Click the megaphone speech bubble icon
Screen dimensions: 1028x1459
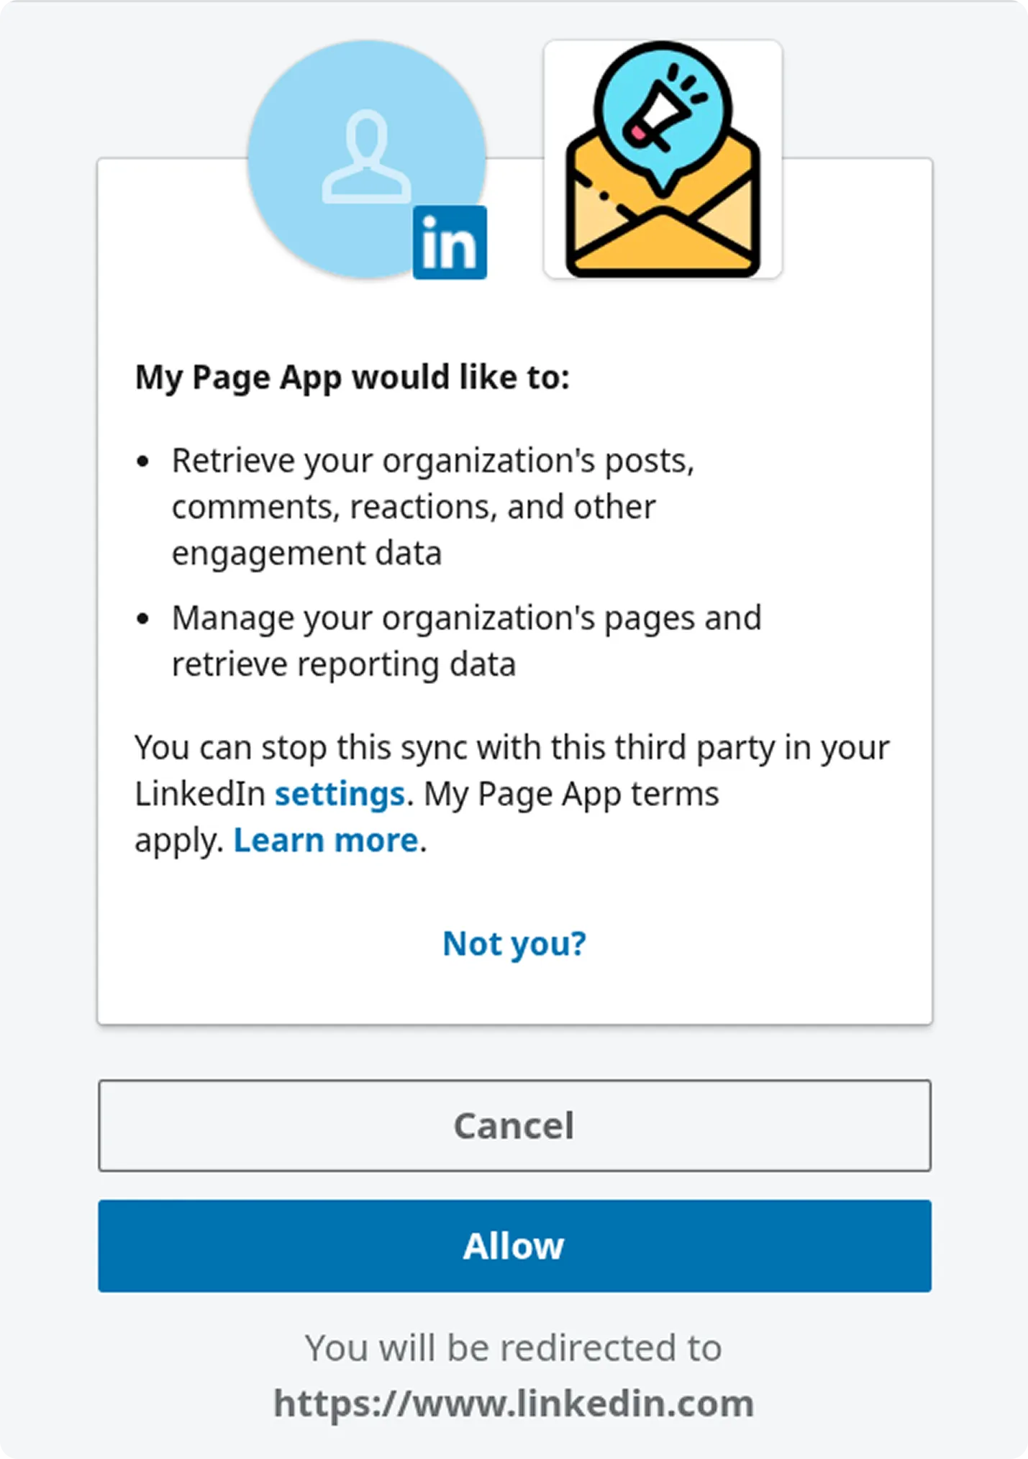click(x=663, y=108)
